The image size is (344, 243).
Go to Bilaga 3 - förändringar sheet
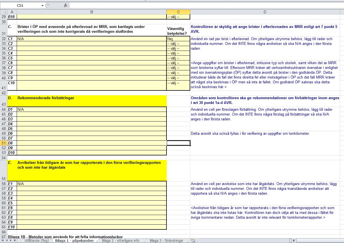click(x=166, y=241)
